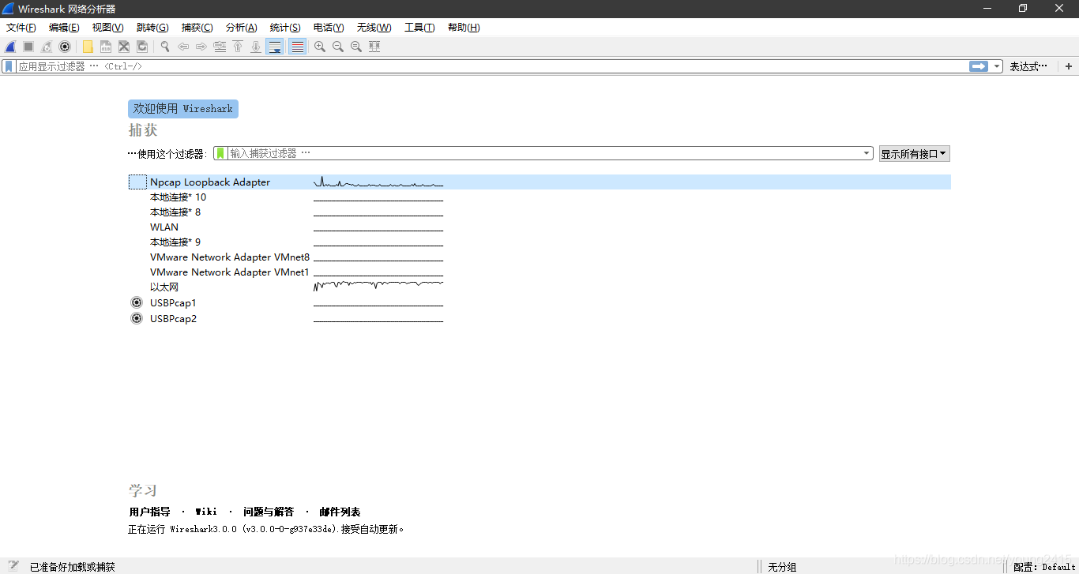The image size is (1079, 574).
Task: Reset text to normal size icon
Action: coord(356,47)
